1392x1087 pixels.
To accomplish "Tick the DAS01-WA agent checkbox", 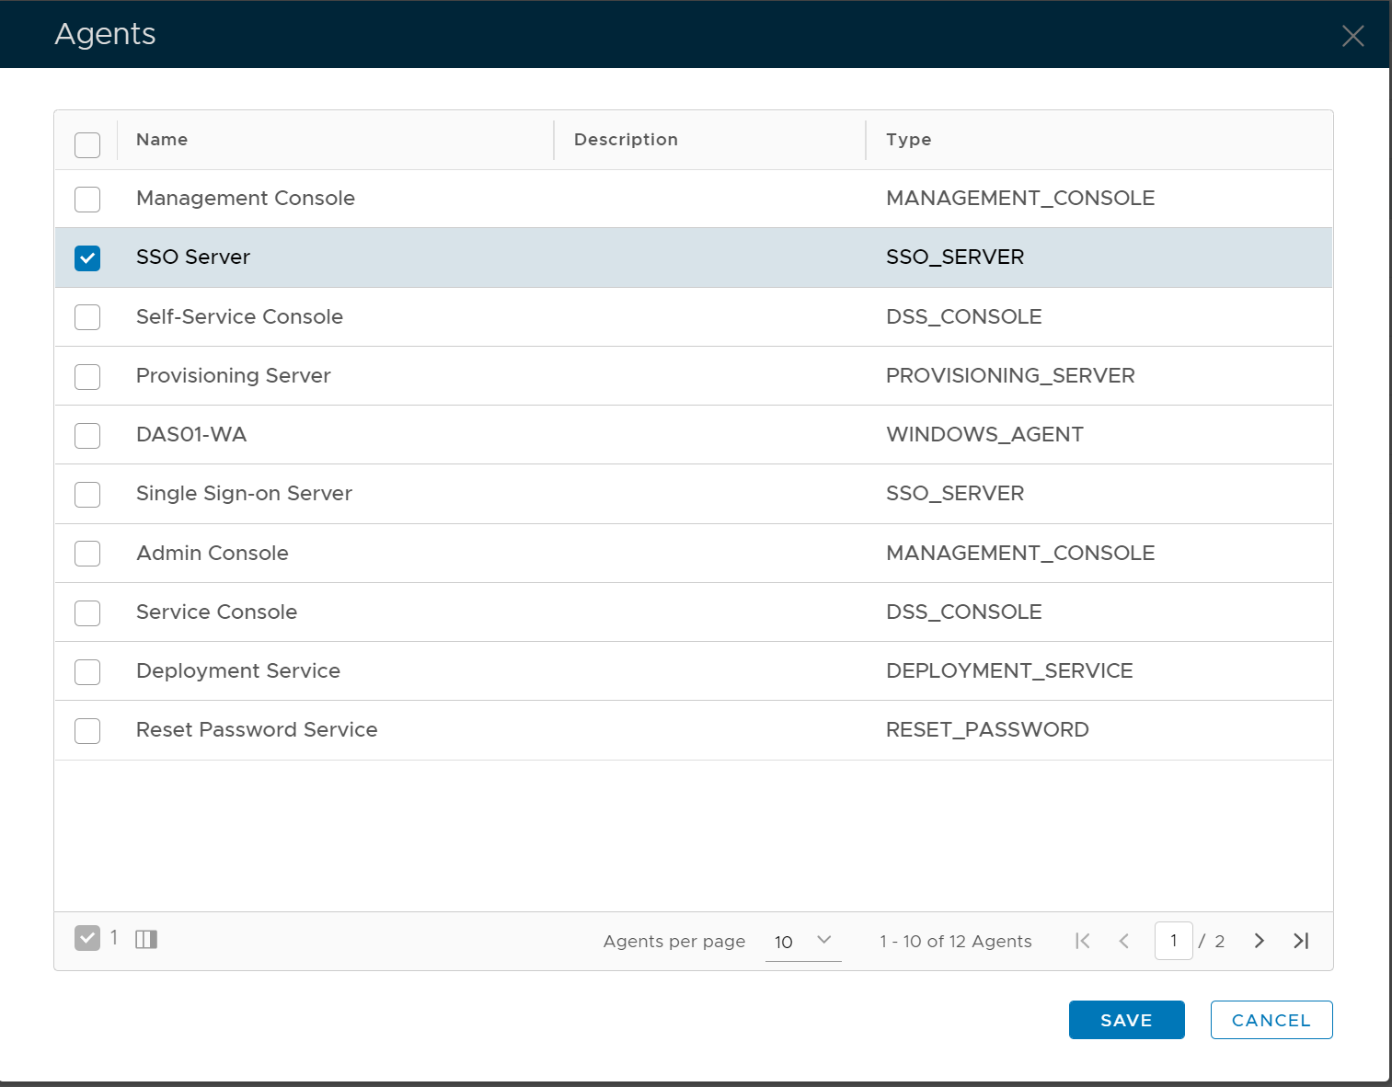I will (87, 436).
